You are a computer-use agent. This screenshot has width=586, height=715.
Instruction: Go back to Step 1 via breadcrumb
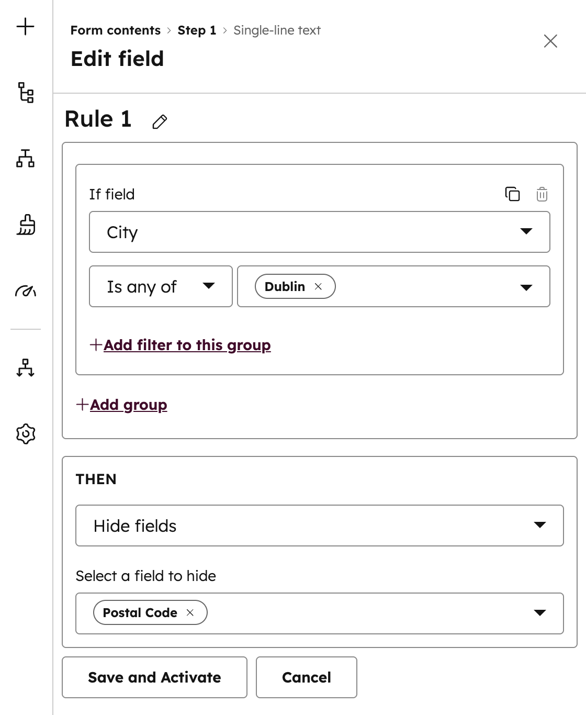[197, 30]
